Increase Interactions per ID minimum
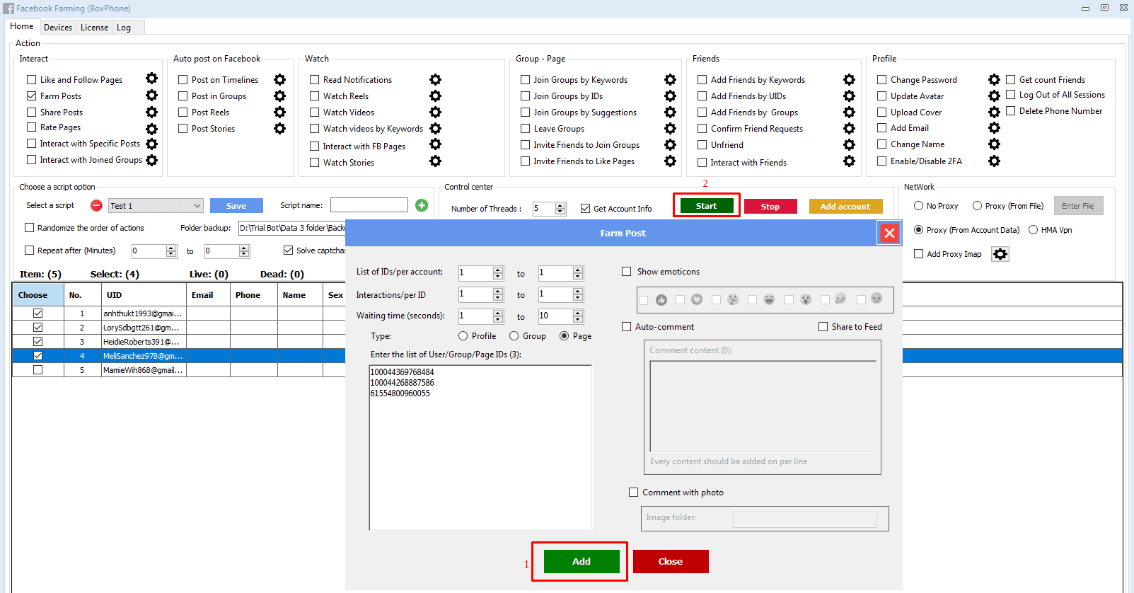 (498, 291)
